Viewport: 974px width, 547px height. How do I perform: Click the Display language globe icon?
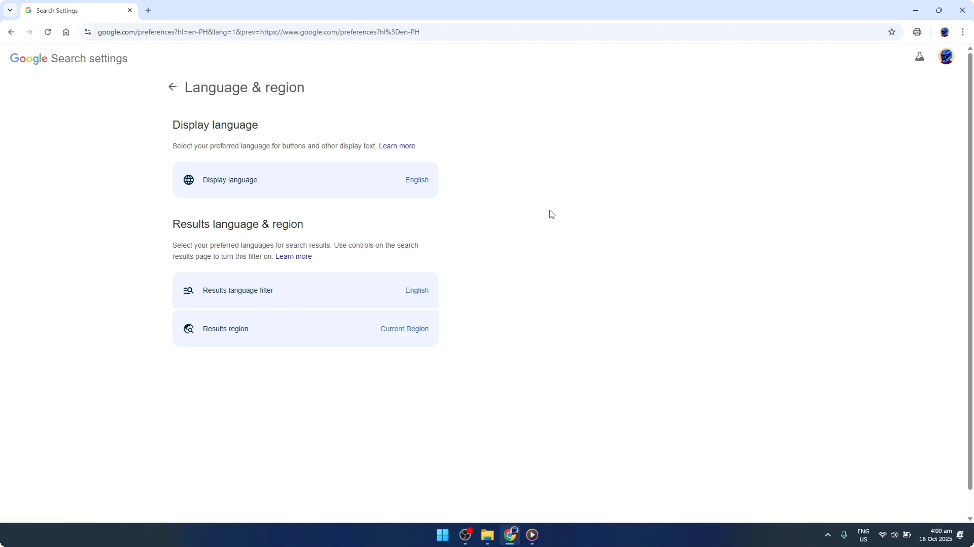(189, 180)
